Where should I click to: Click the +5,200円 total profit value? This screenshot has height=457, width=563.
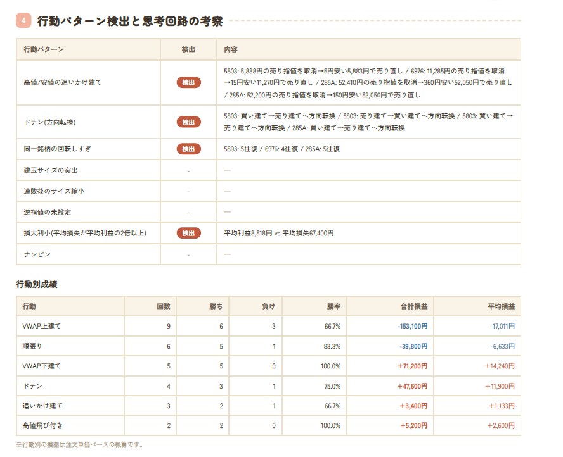tap(413, 425)
